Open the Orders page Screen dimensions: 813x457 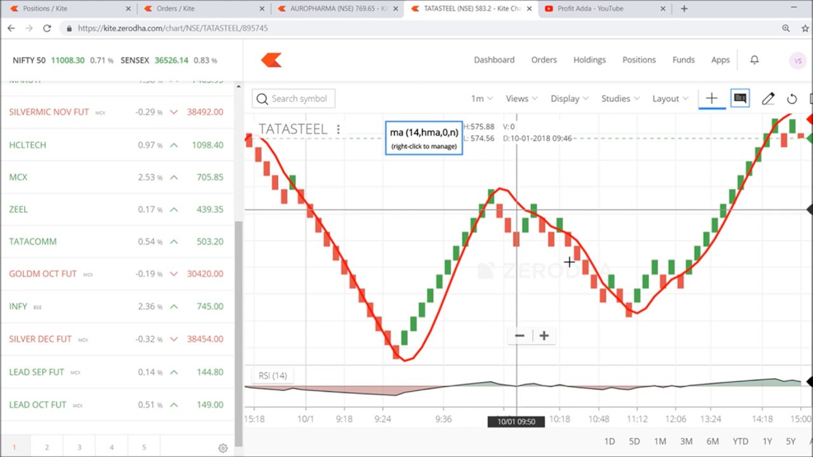click(544, 60)
